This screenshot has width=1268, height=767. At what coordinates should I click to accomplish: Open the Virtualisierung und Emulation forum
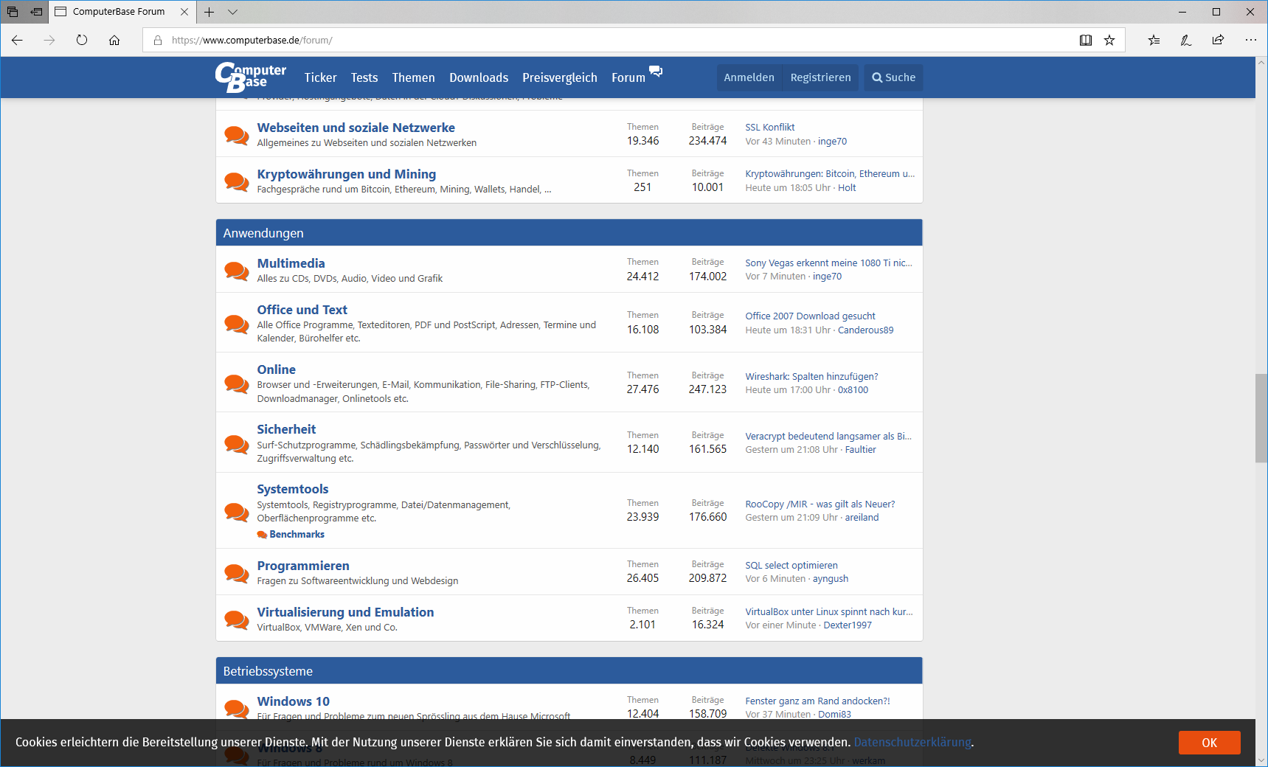click(345, 612)
